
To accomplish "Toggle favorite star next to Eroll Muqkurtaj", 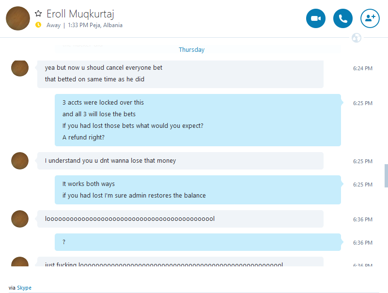I will (x=38, y=14).
